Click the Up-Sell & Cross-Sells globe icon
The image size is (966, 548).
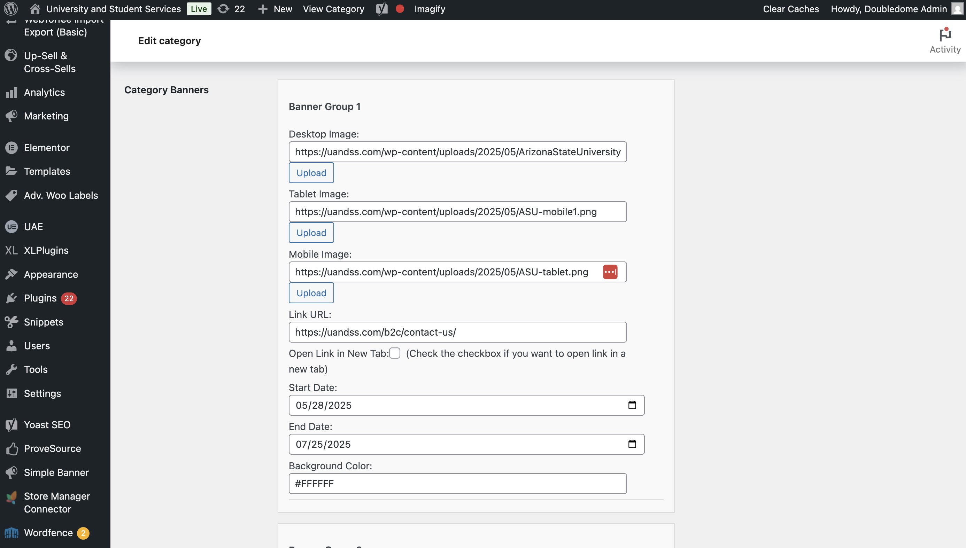(11, 55)
